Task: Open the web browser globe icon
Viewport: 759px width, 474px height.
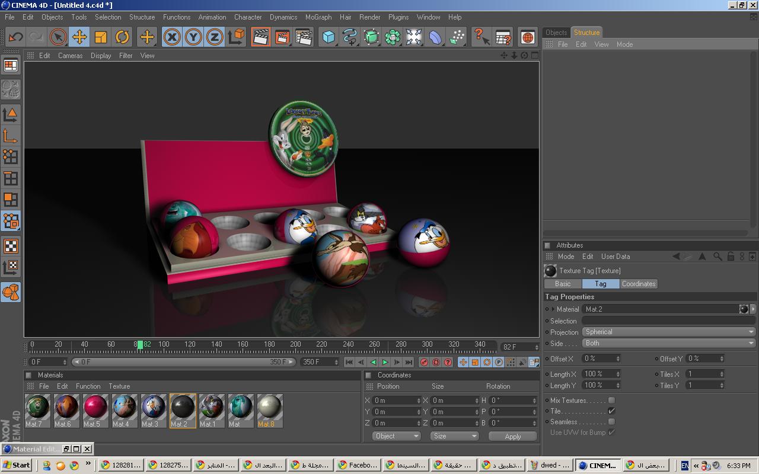Action: (x=528, y=37)
